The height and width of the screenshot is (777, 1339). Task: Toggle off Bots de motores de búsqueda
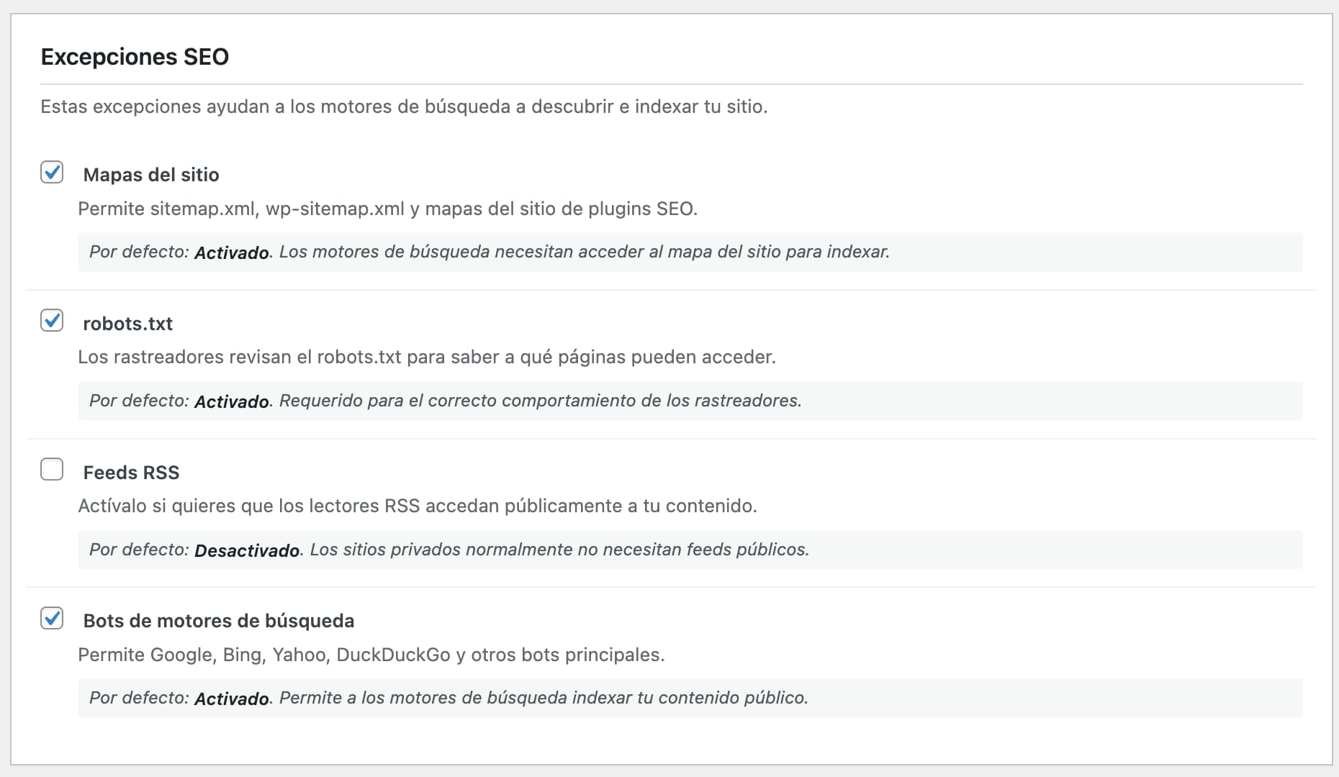[x=52, y=618]
